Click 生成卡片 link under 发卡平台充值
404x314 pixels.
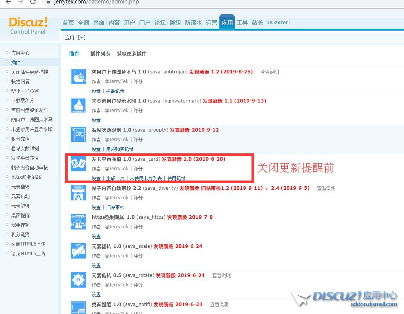[x=115, y=178]
